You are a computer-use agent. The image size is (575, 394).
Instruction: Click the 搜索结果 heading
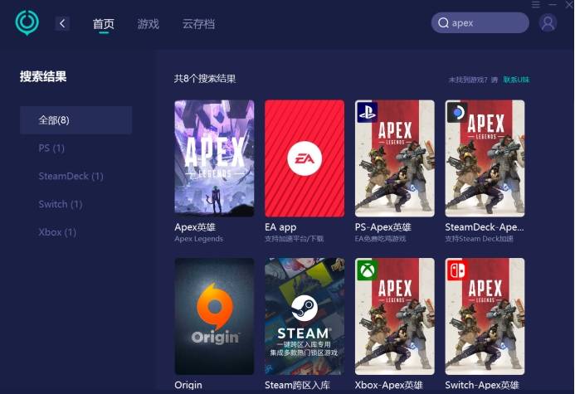point(43,76)
